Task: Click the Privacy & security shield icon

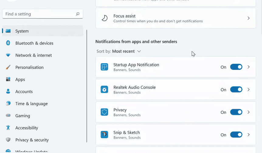Action: click(x=8, y=140)
